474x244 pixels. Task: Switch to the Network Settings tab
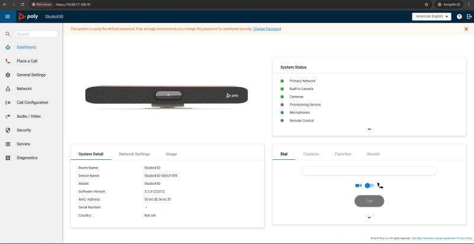tap(134, 154)
